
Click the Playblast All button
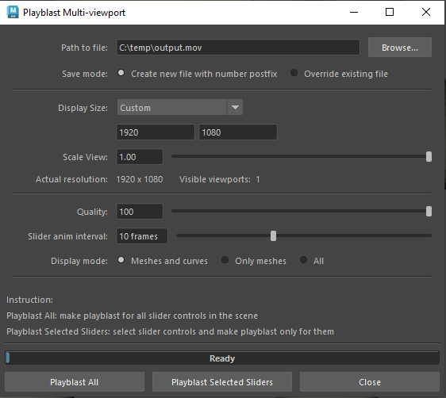pyautogui.click(x=75, y=382)
